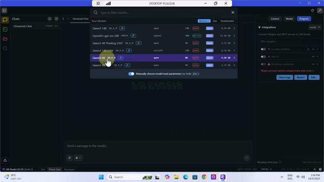The height and width of the screenshot is (182, 324).
Task: Click the send message arrow button
Action: (x=247, y=158)
